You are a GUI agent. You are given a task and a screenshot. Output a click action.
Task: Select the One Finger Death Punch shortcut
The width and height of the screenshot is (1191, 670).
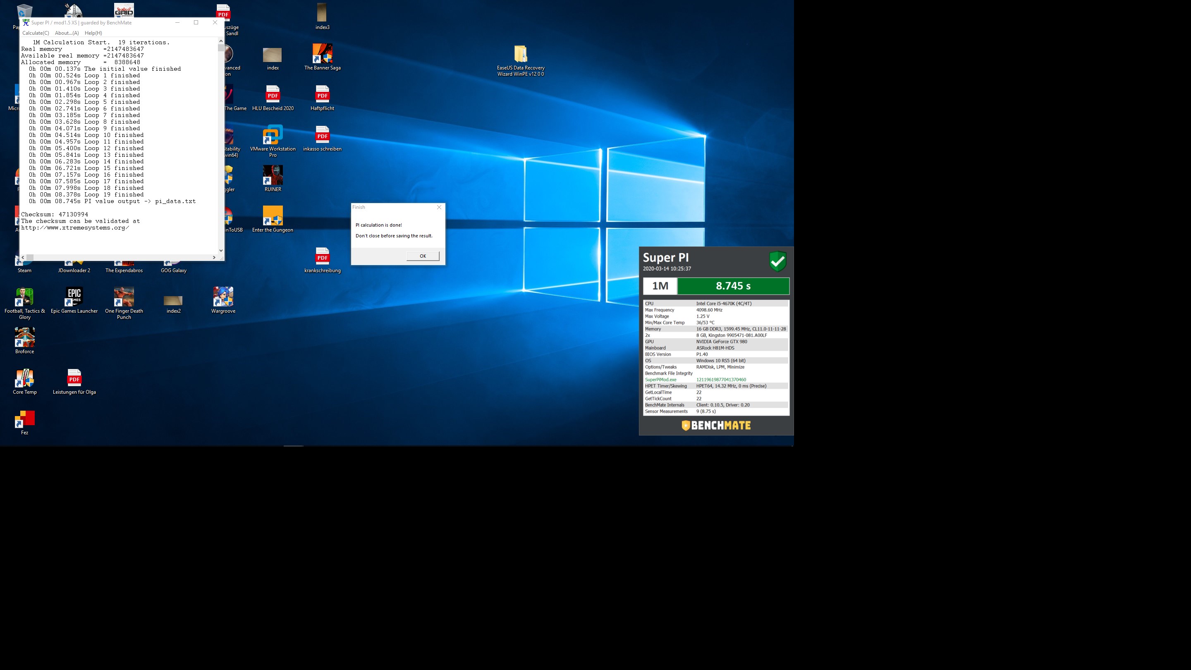point(124,303)
